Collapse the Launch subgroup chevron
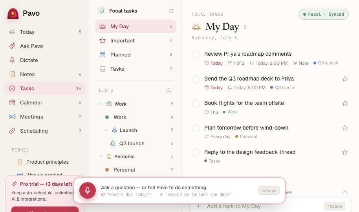This screenshot has height=212, width=359. 106,130
